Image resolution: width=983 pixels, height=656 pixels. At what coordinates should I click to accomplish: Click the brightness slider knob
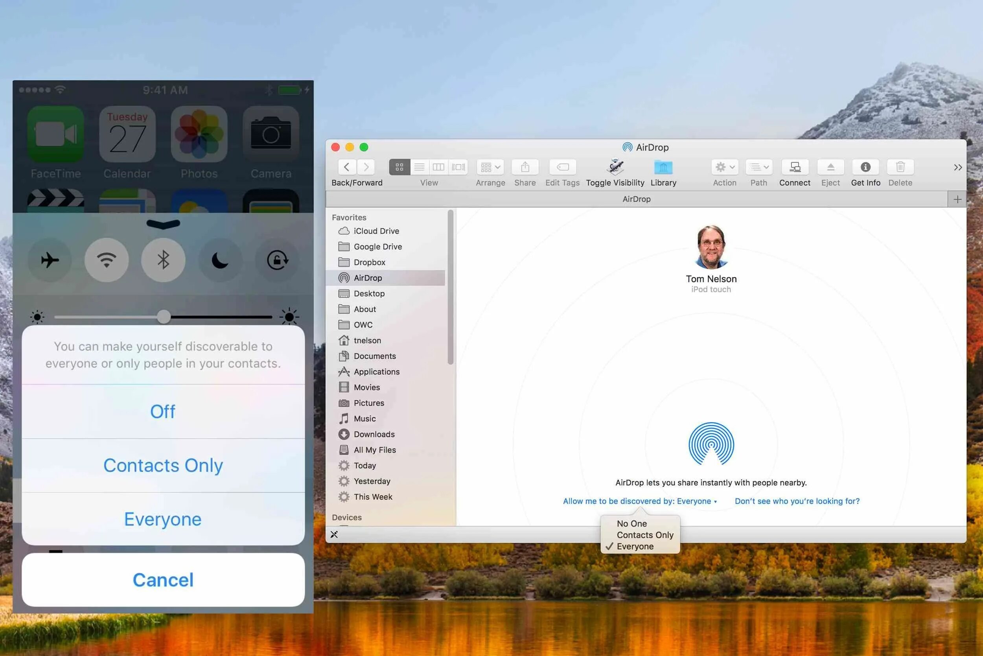[164, 317]
